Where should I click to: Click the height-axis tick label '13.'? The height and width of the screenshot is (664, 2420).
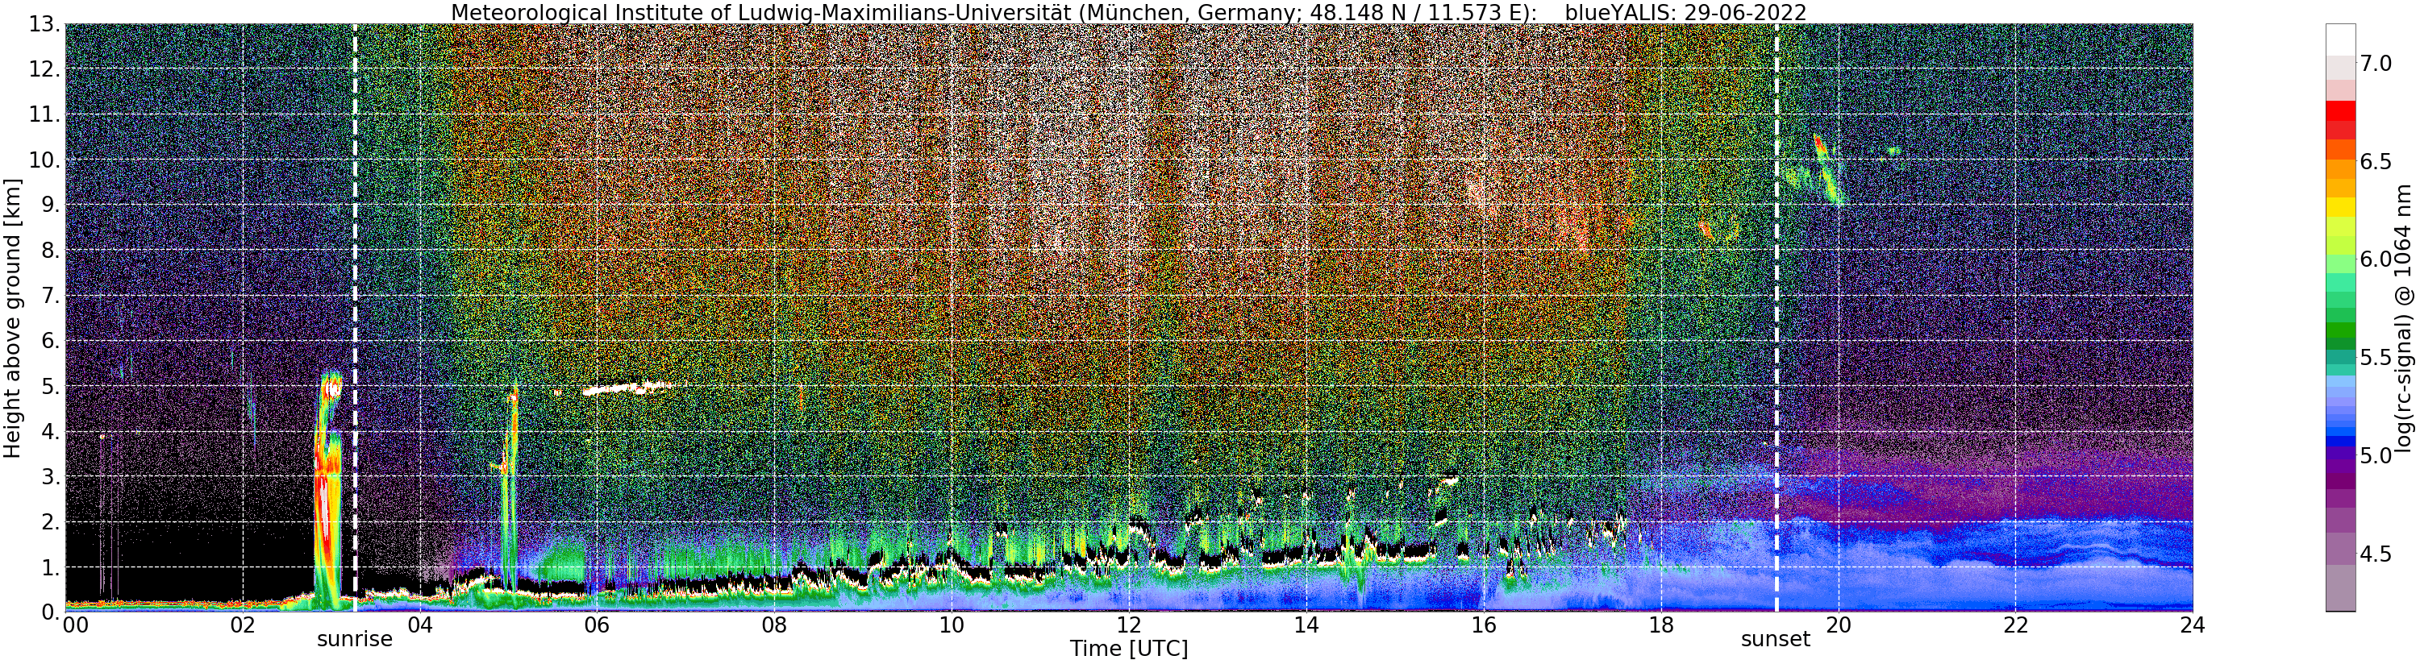(44, 24)
